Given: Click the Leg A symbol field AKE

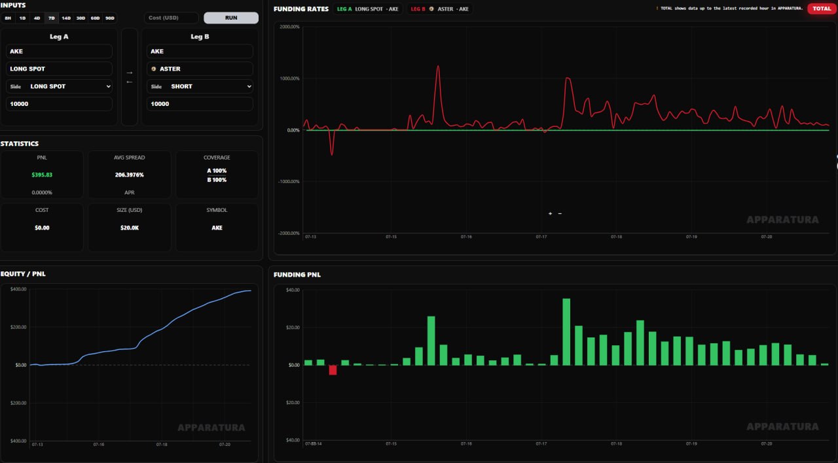Looking at the screenshot, I should (60, 51).
